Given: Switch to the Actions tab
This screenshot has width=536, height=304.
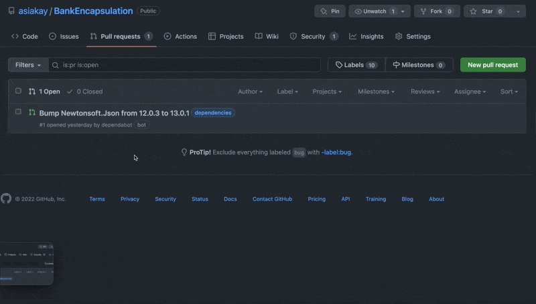Looking at the screenshot, I should click(180, 36).
